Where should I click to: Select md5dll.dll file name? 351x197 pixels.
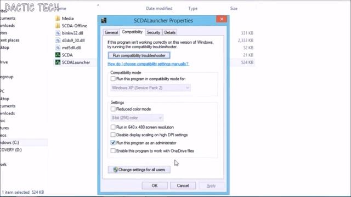pyautogui.click(x=71, y=48)
